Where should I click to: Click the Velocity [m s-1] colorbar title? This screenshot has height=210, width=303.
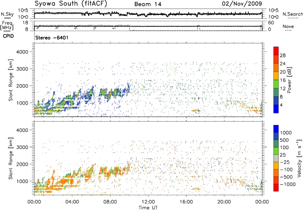tap(299, 158)
